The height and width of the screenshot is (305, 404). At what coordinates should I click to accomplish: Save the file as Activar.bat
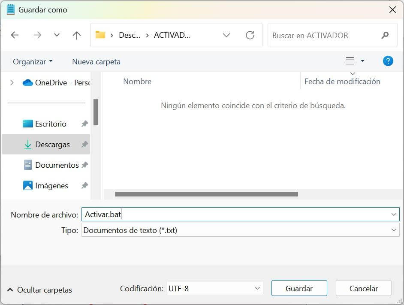click(299, 288)
